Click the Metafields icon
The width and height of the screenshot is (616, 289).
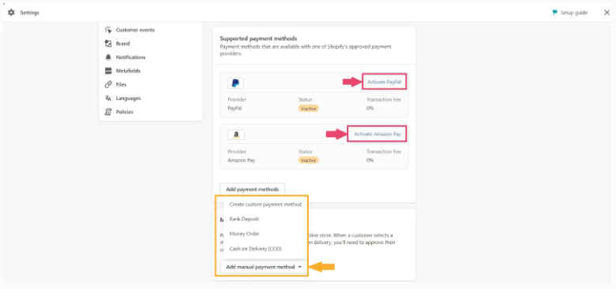pos(108,71)
